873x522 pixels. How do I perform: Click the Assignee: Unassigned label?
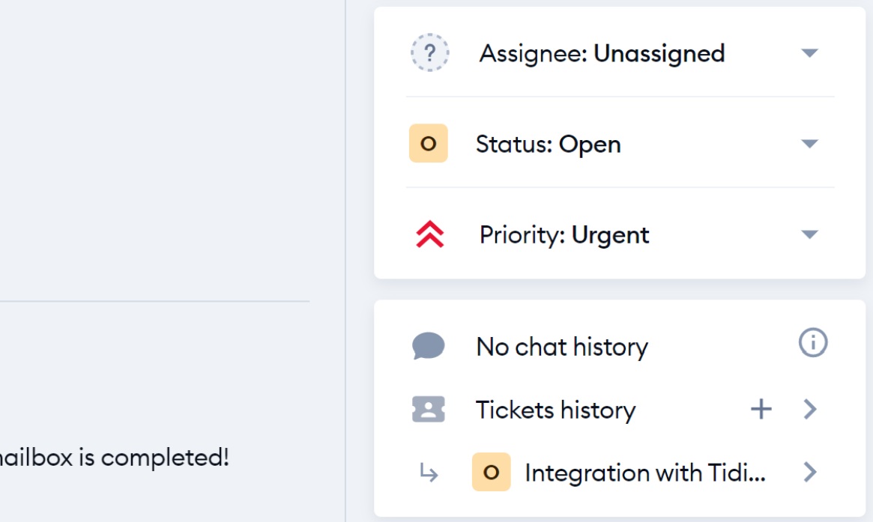(x=602, y=53)
